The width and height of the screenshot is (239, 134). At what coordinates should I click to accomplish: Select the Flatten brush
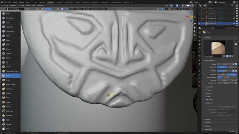click(x=11, y=58)
